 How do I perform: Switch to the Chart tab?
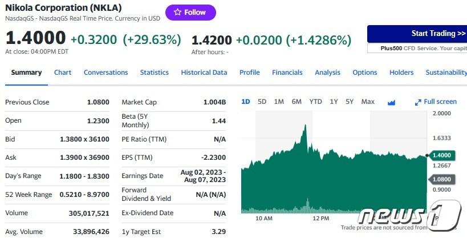click(x=63, y=72)
